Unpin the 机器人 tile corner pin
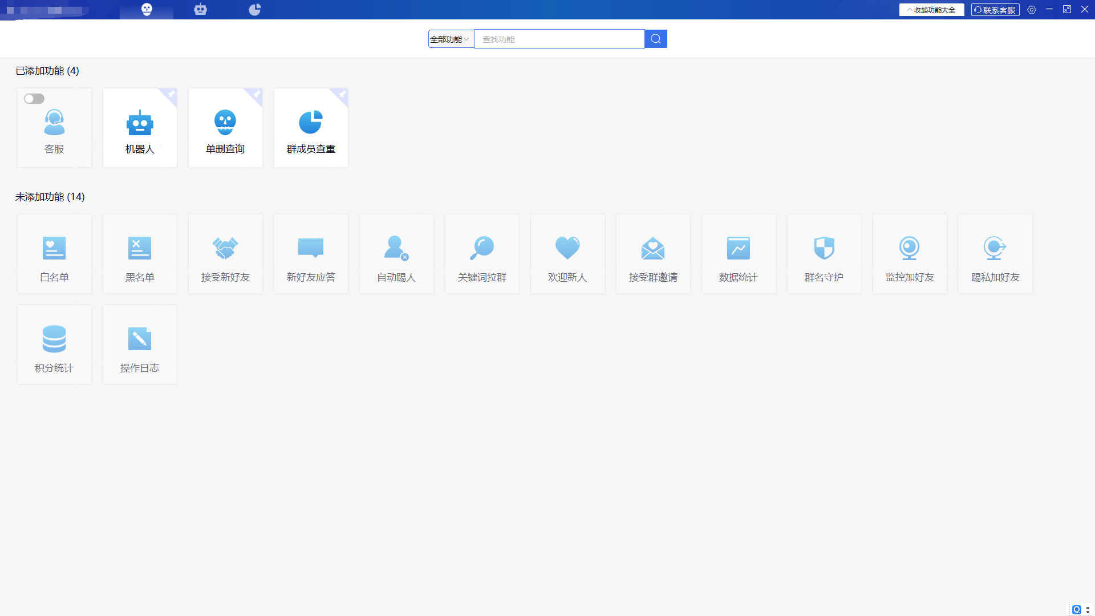This screenshot has width=1095, height=616. 171,94
